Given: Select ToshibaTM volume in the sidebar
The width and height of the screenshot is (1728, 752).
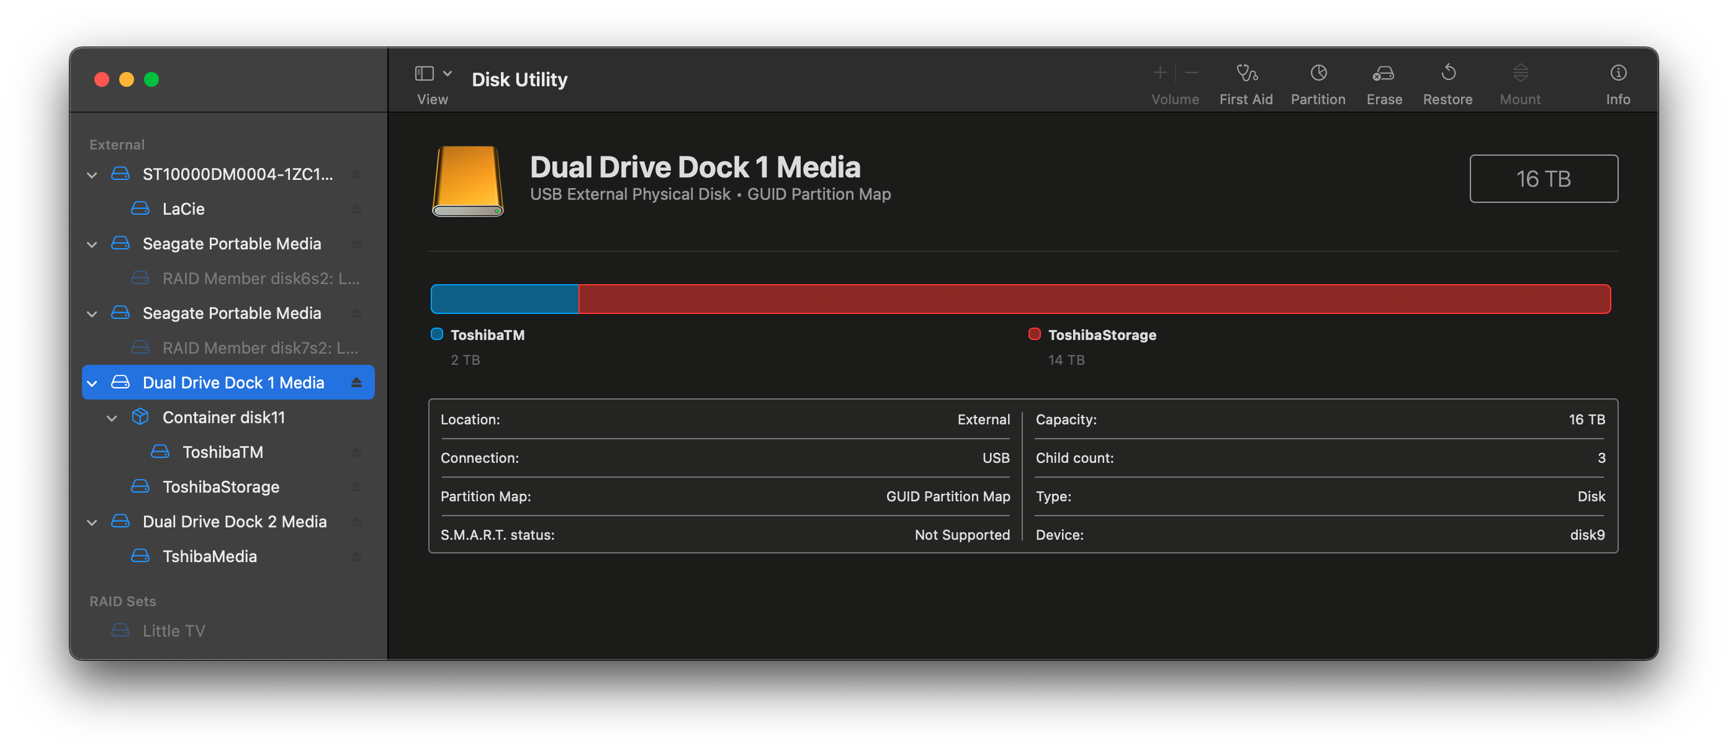Looking at the screenshot, I should click(x=222, y=452).
